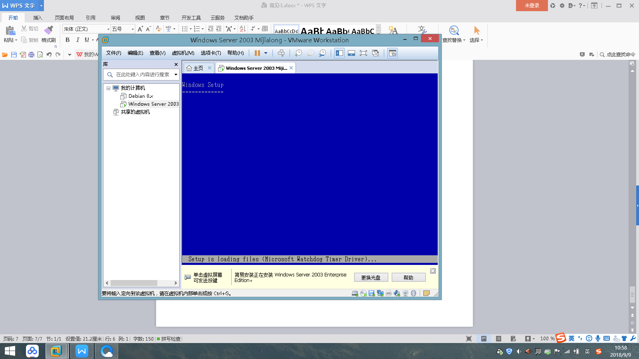
Task: Click the VMware message log note icon
Action: [x=426, y=293]
